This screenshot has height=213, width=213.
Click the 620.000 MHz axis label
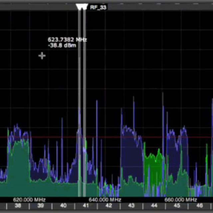click(x=29, y=200)
